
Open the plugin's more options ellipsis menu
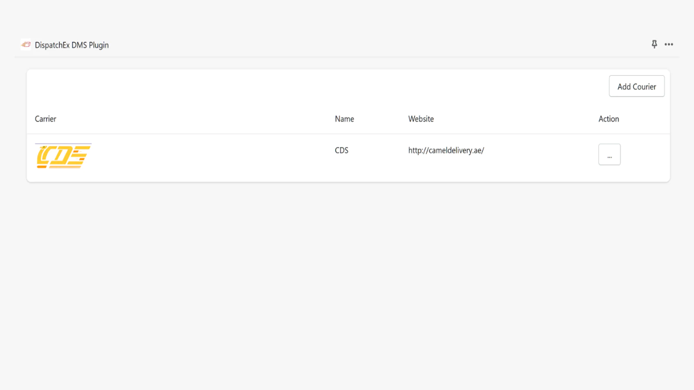(x=669, y=44)
